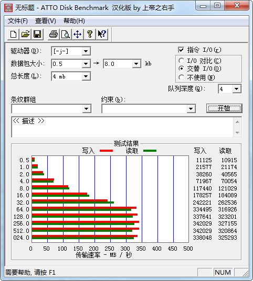This screenshot has height=281, width=253.
Task: Click the write value 11125
Action: (204, 160)
